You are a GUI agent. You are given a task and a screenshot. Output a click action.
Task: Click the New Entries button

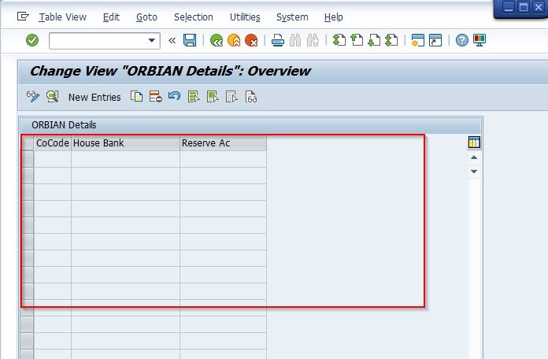(94, 97)
